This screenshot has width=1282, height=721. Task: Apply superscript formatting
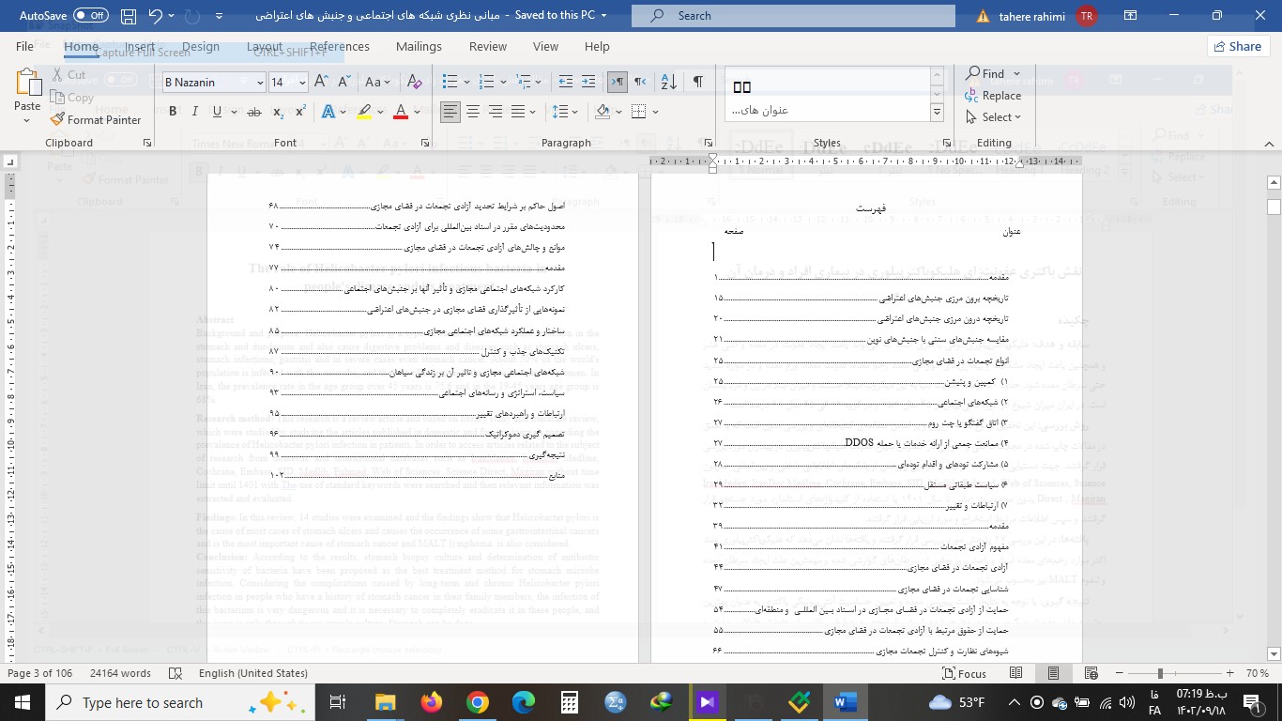click(300, 112)
